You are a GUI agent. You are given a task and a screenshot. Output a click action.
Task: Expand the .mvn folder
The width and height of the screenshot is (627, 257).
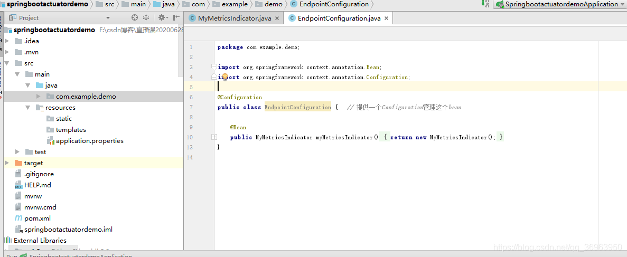pos(7,52)
